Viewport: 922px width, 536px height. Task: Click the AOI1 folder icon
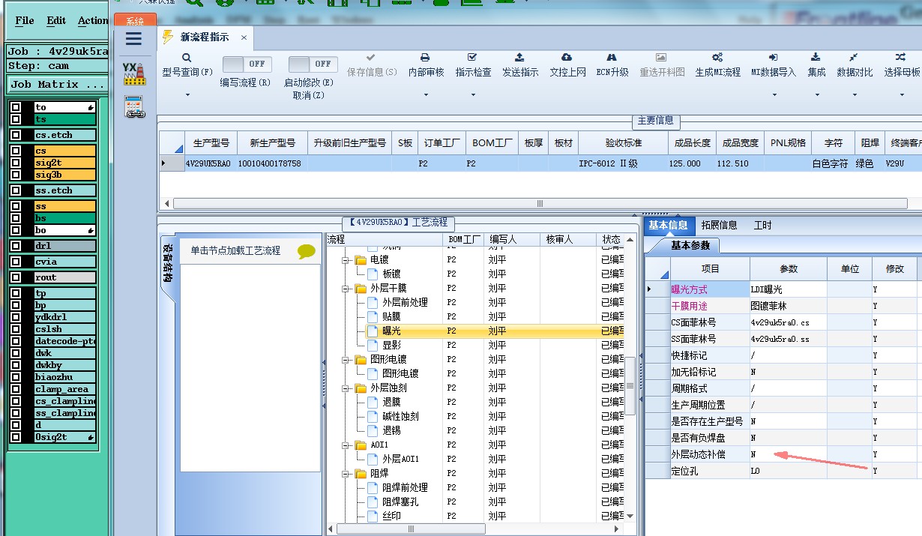(x=361, y=445)
